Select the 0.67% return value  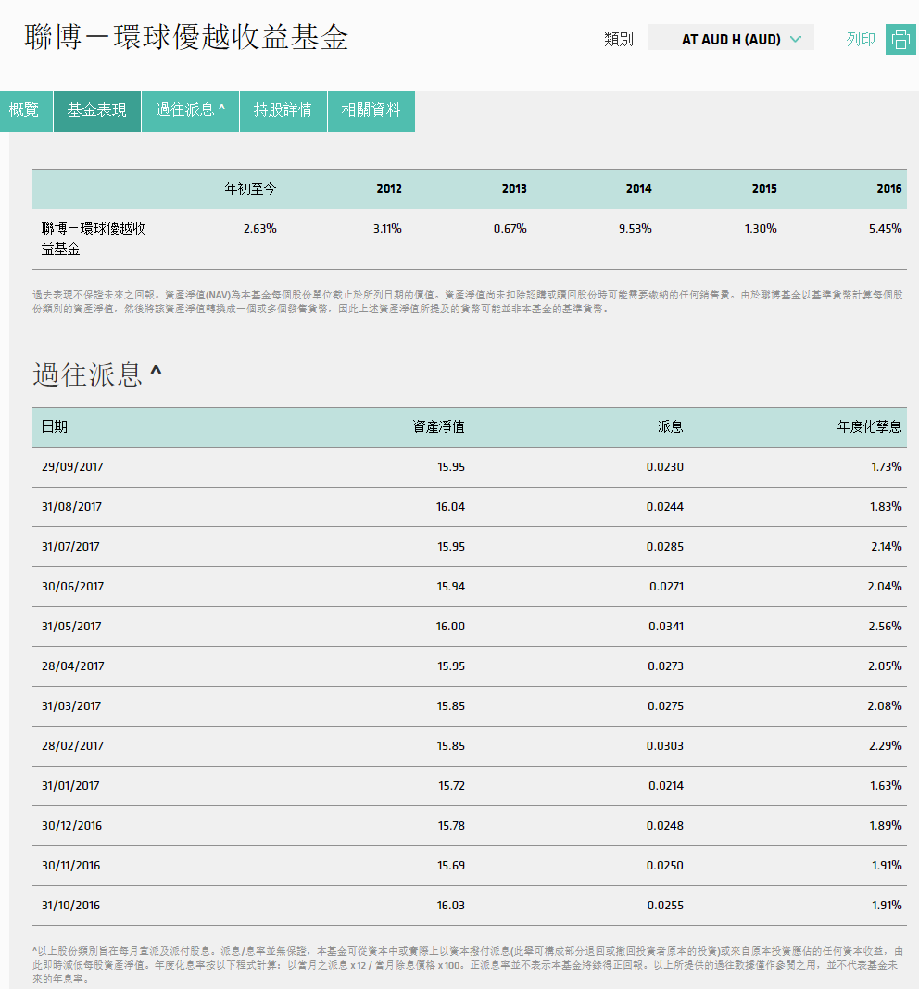point(510,228)
